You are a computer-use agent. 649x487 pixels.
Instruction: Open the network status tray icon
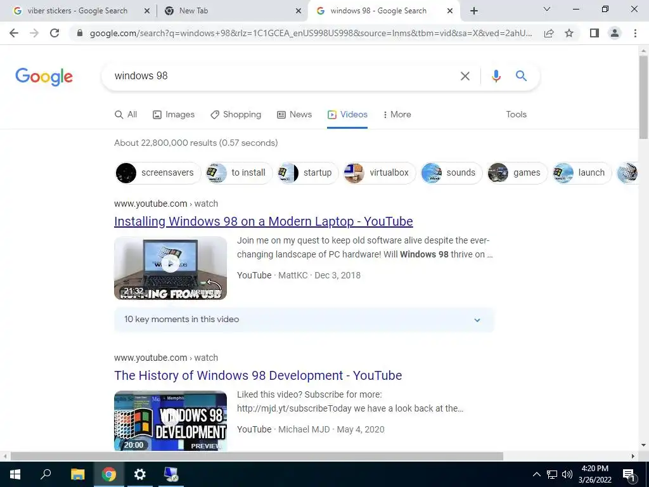pos(552,474)
